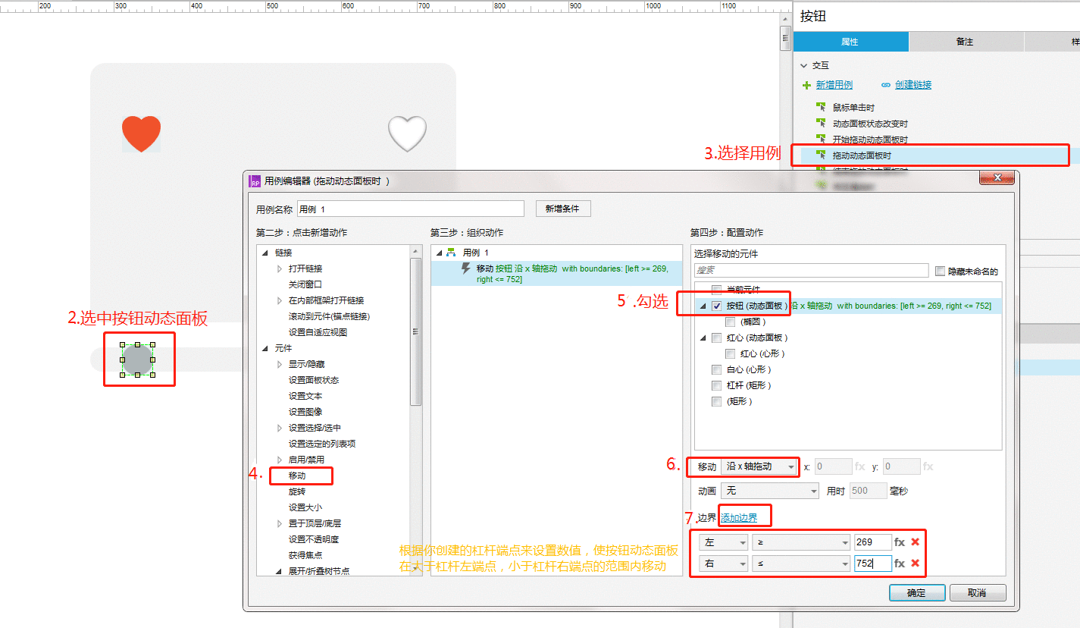The image size is (1080, 628).
Task: Check the 当前元件 checkbox
Action: (x=716, y=290)
